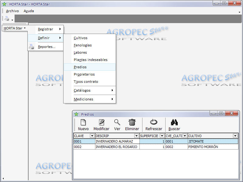Click the left scroll arrow at bottom left

point(3,178)
